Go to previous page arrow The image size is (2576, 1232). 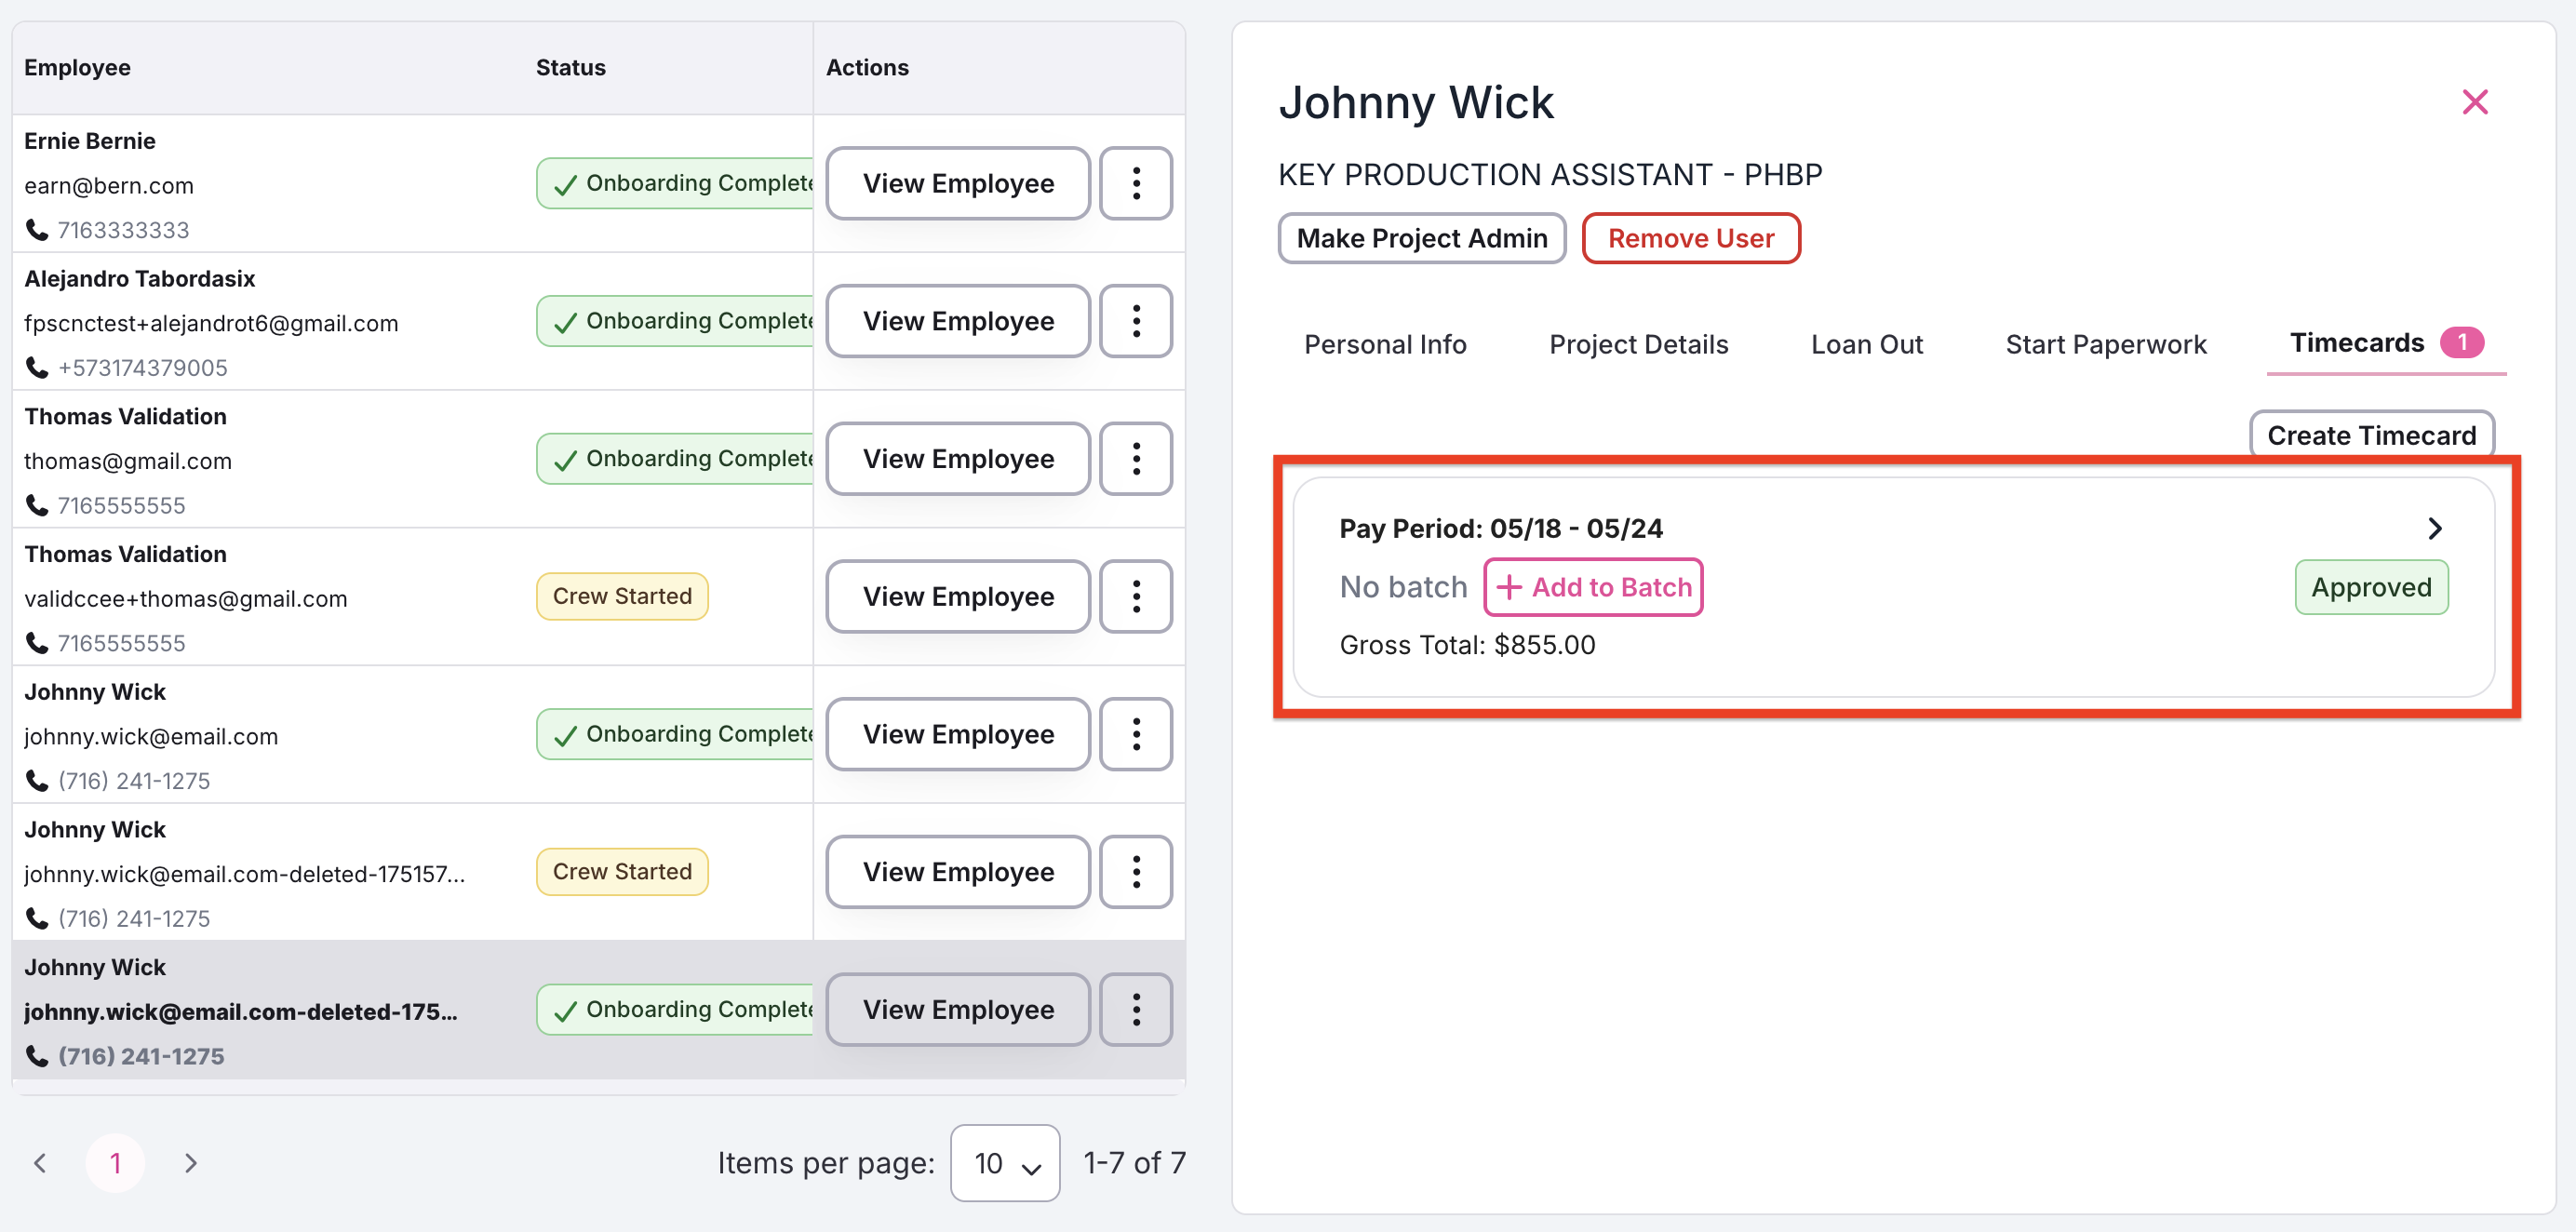click(x=40, y=1163)
